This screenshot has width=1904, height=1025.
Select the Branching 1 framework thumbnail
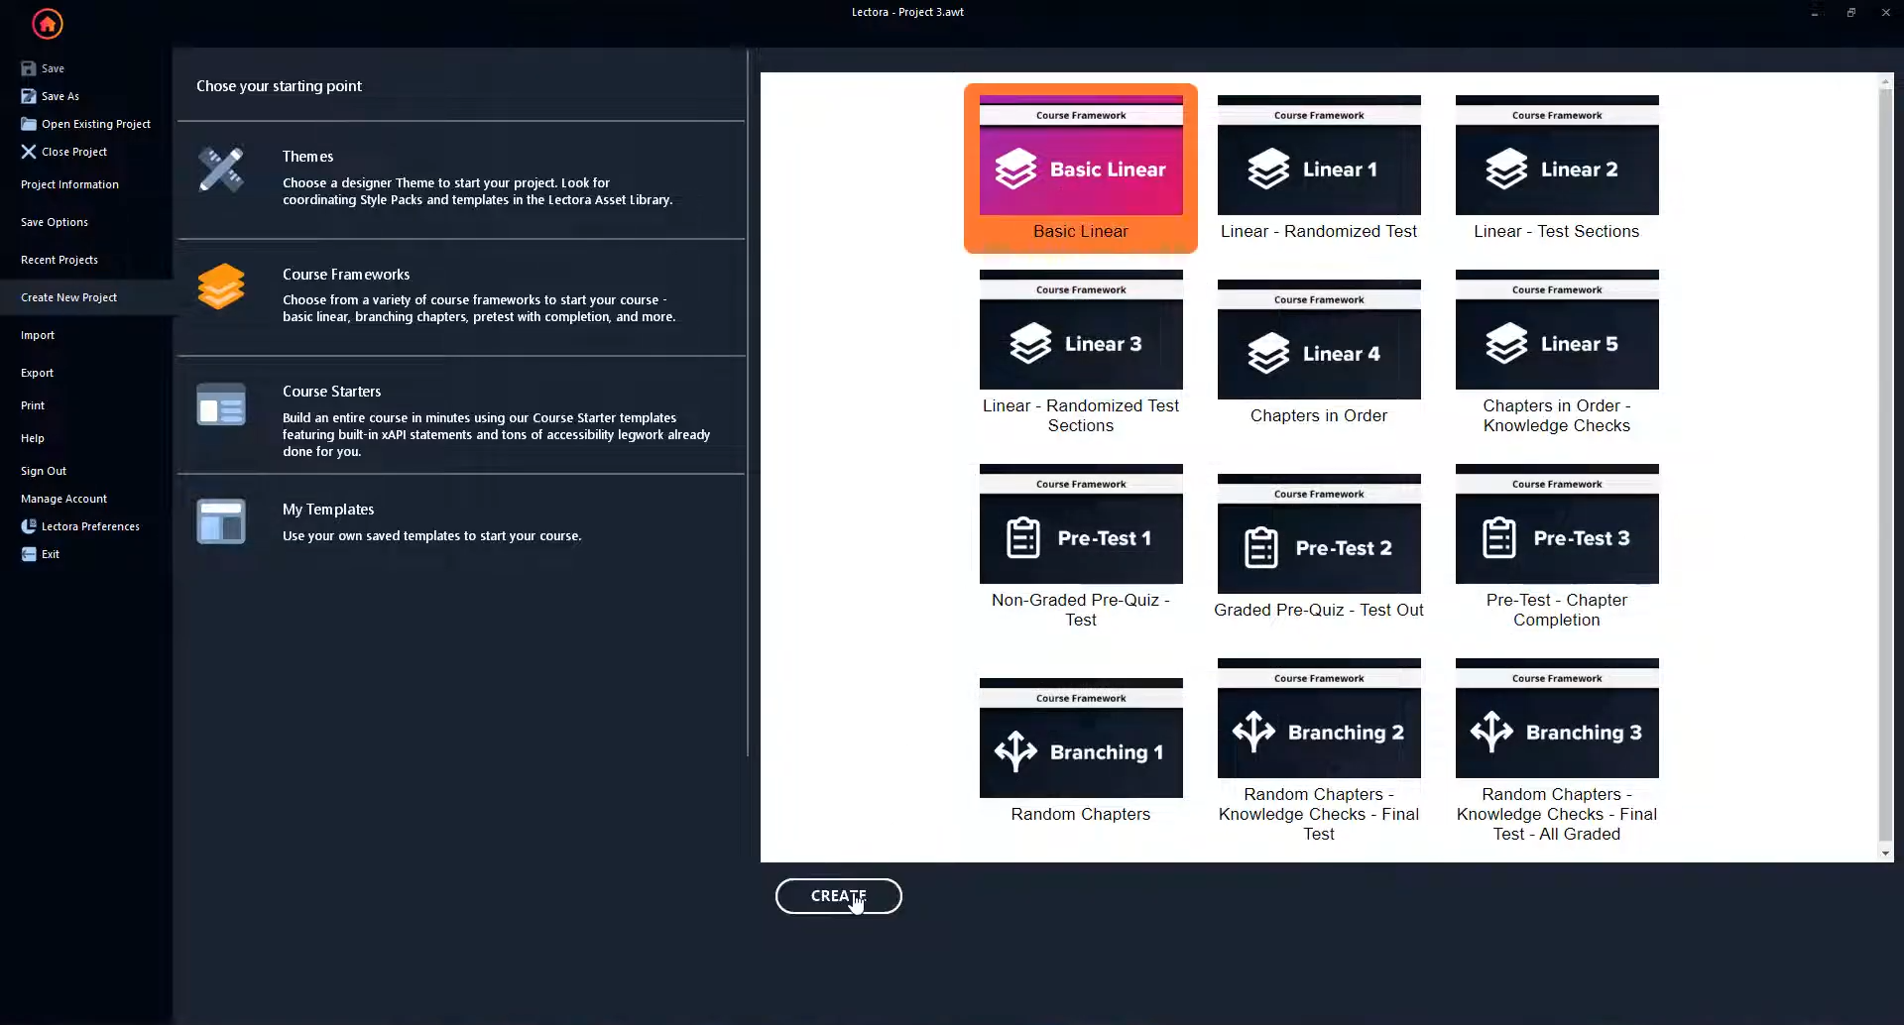pos(1081,739)
